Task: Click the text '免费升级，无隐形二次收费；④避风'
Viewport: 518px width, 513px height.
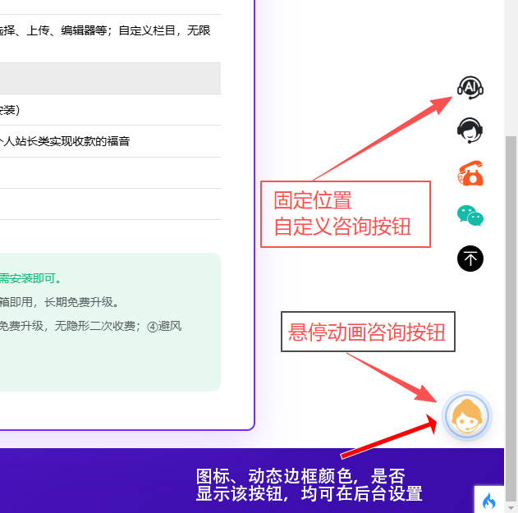Action: (x=90, y=327)
